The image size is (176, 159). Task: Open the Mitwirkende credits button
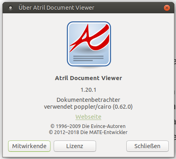coord(29,146)
